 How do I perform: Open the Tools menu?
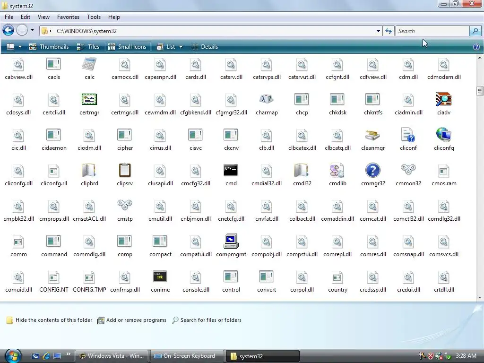tap(94, 17)
